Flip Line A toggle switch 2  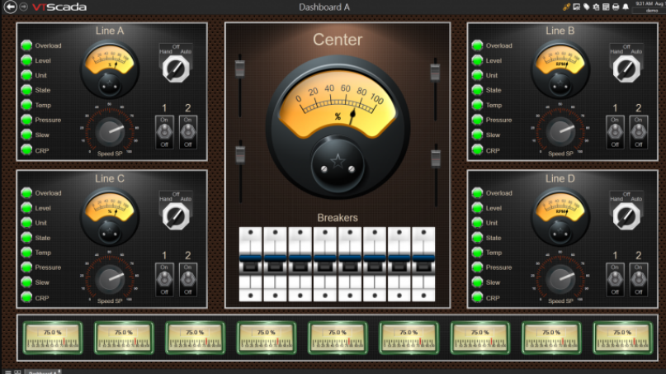coord(187,132)
